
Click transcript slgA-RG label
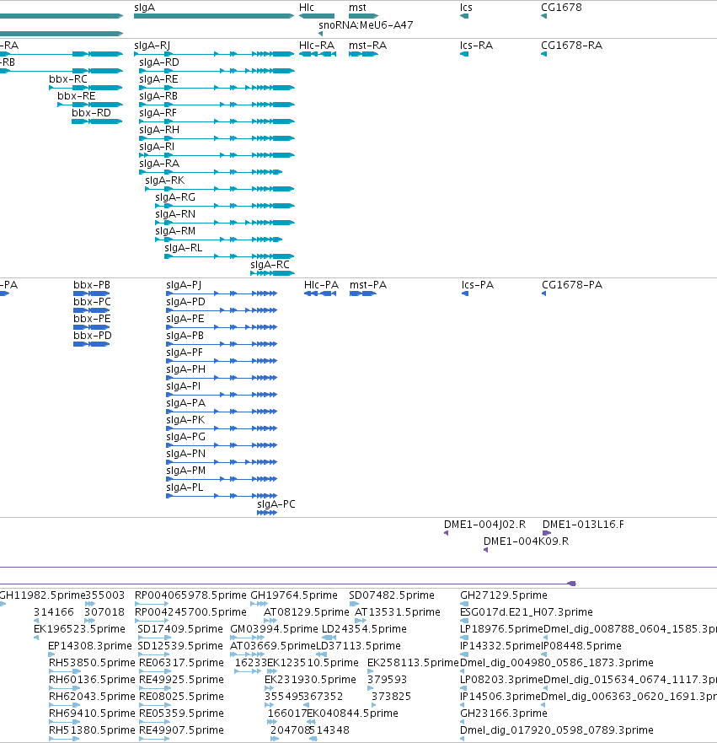(x=175, y=197)
